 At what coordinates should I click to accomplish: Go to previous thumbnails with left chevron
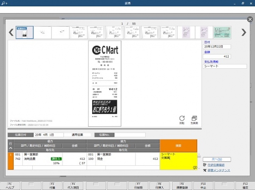pos(11,32)
